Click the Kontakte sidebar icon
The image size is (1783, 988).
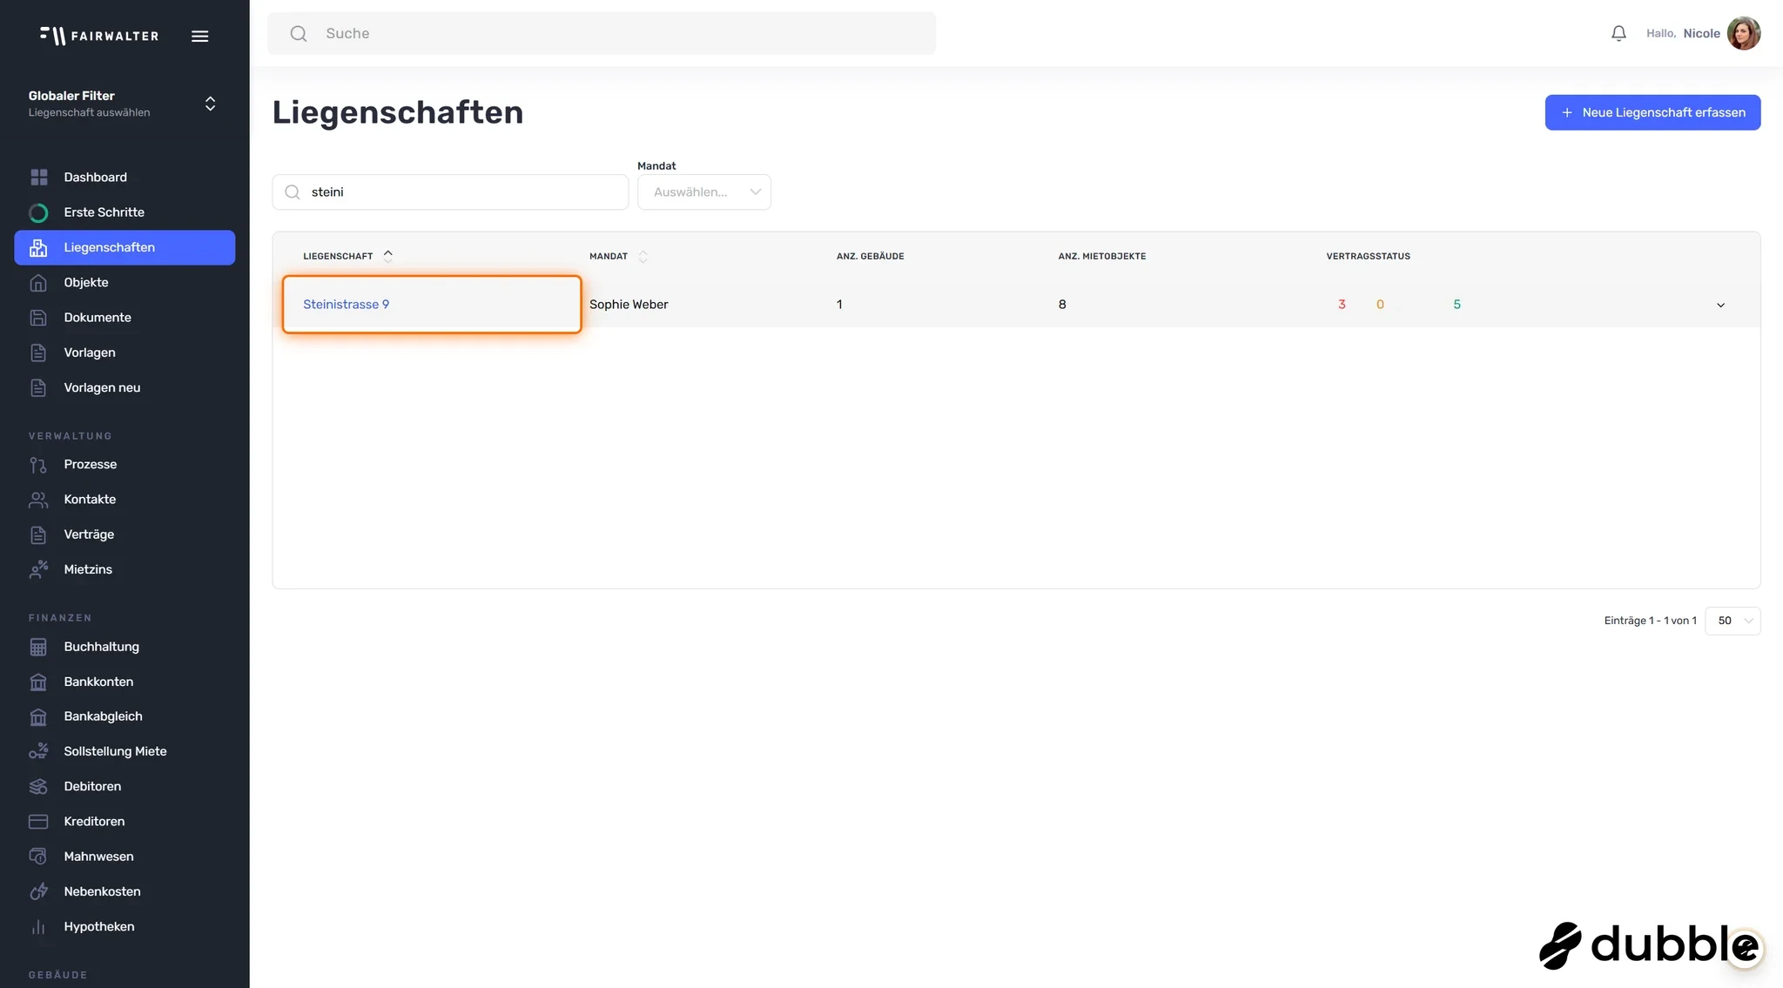pos(38,500)
